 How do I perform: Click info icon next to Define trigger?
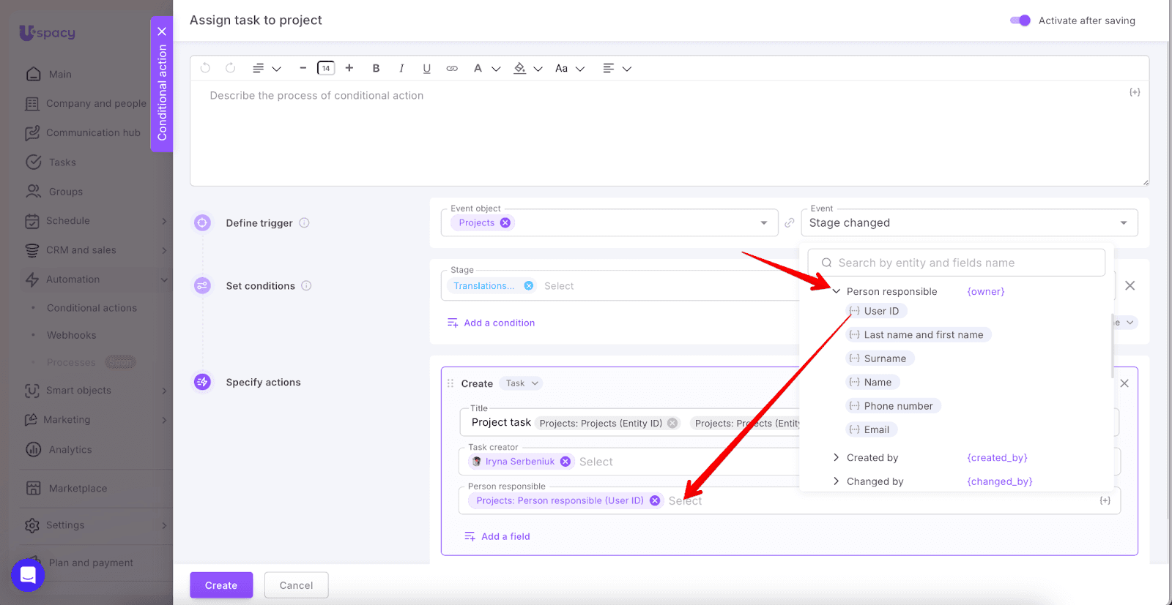click(304, 223)
